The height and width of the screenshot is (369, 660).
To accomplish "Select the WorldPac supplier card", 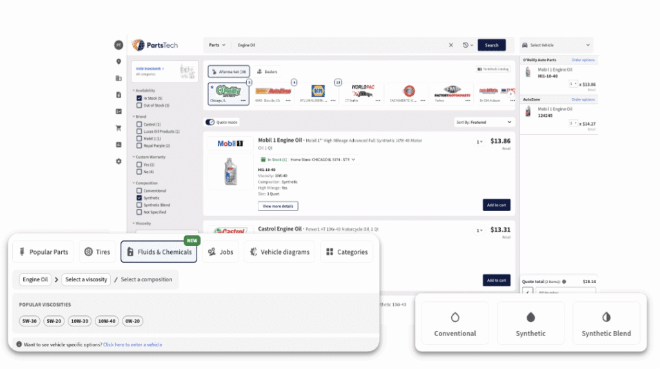I will click(362, 94).
